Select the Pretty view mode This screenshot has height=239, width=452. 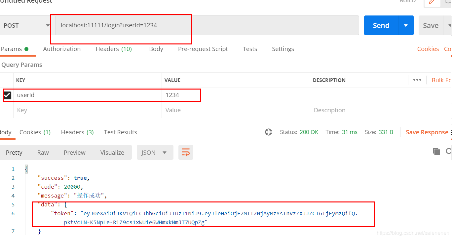pos(14,152)
